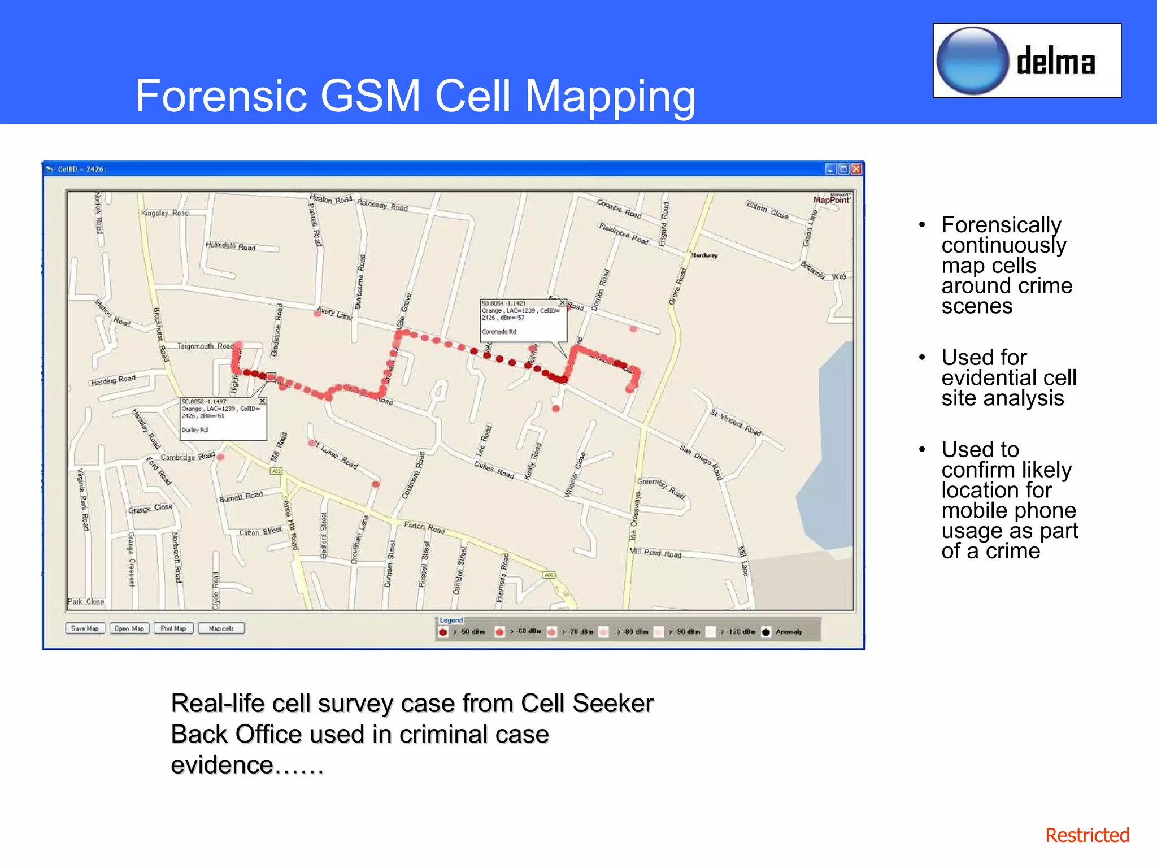Click the Clifton Street label
The height and width of the screenshot is (868, 1157).
(x=260, y=531)
